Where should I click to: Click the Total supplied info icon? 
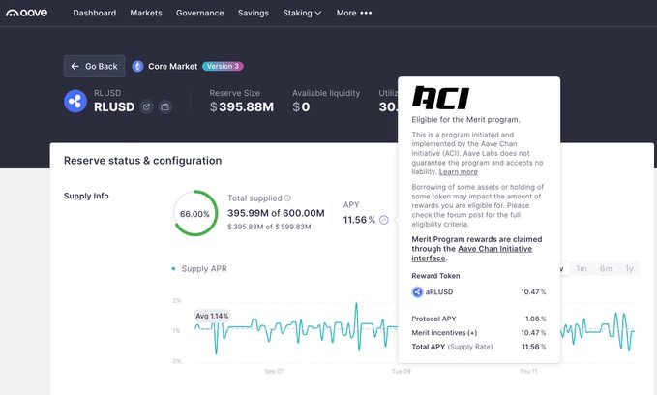[x=287, y=197]
